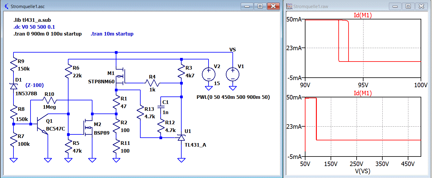Viewport: 432px width, 178px height.
Task: Click the U1 TL431_A regulator symbol
Action: [x=181, y=138]
